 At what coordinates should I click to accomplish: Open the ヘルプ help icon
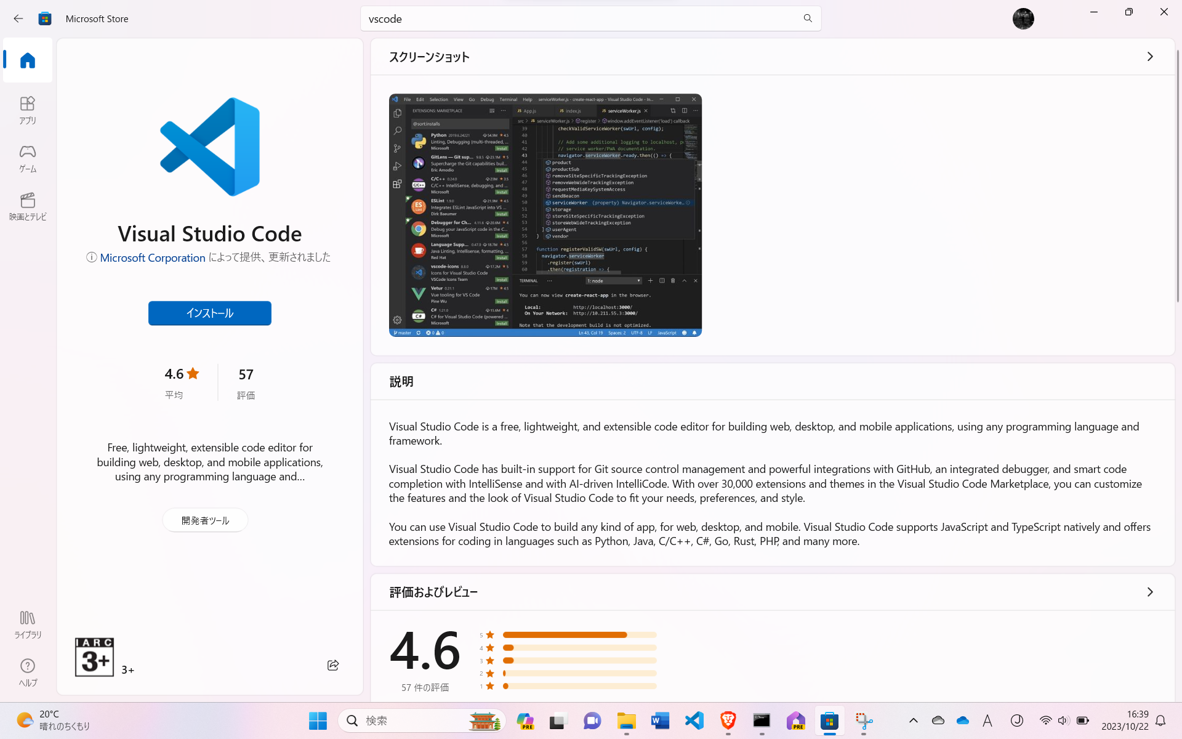click(28, 672)
